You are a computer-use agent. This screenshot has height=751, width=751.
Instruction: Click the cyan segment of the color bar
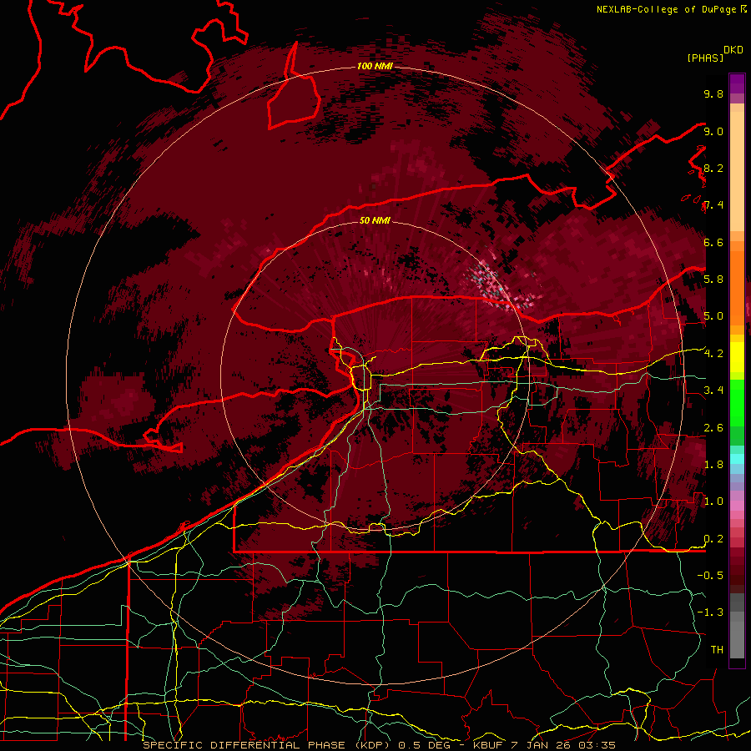click(737, 458)
